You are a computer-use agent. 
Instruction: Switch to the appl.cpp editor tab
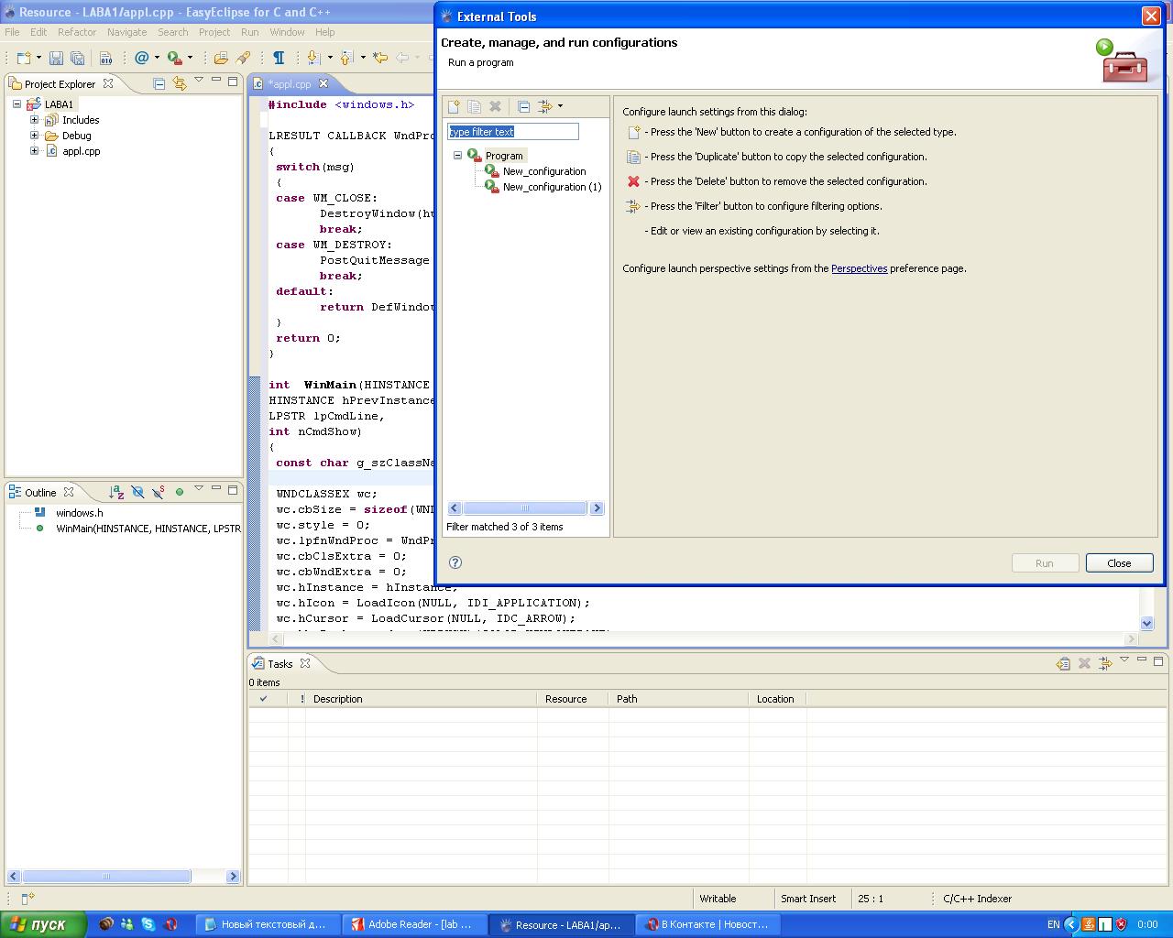(x=290, y=83)
